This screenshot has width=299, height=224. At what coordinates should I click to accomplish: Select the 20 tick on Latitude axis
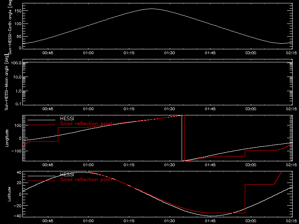click(x=19, y=183)
